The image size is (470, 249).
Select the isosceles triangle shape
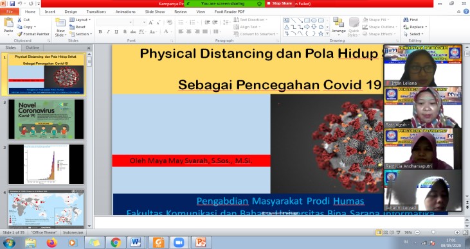coord(287,27)
